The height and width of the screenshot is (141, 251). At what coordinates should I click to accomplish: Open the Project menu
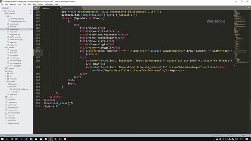(40, 4)
